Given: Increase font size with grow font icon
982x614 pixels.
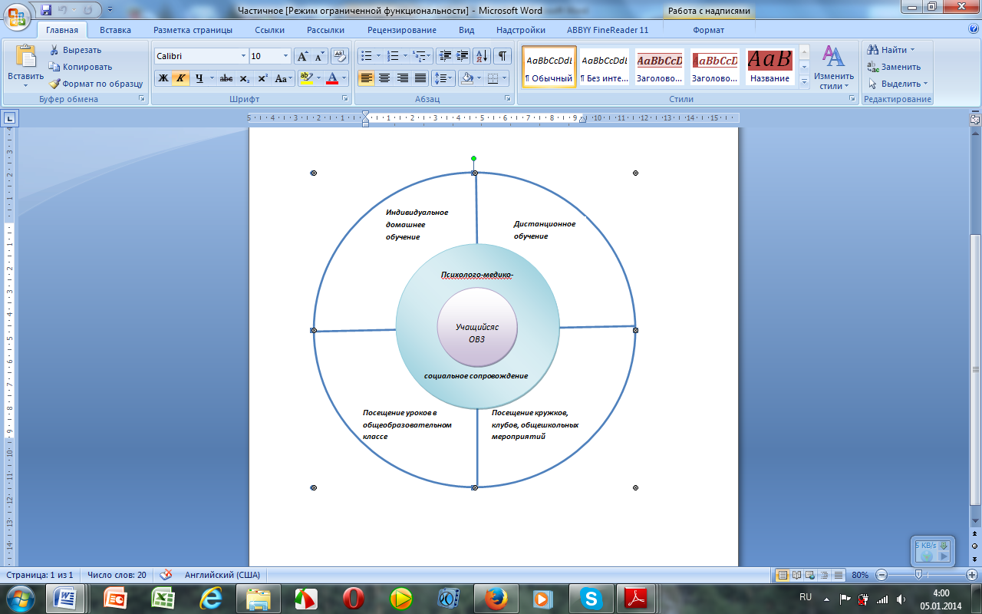Looking at the screenshot, I should tap(303, 56).
